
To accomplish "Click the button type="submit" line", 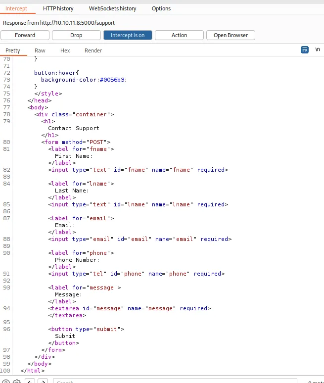I will (86, 329).
